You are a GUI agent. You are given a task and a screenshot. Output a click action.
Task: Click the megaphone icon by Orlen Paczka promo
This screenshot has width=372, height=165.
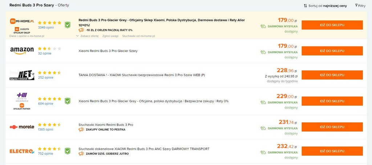(81, 30)
